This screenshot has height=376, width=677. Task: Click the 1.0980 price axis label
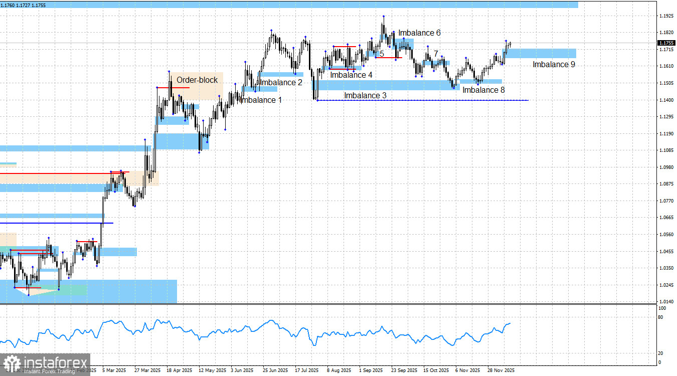666,167
